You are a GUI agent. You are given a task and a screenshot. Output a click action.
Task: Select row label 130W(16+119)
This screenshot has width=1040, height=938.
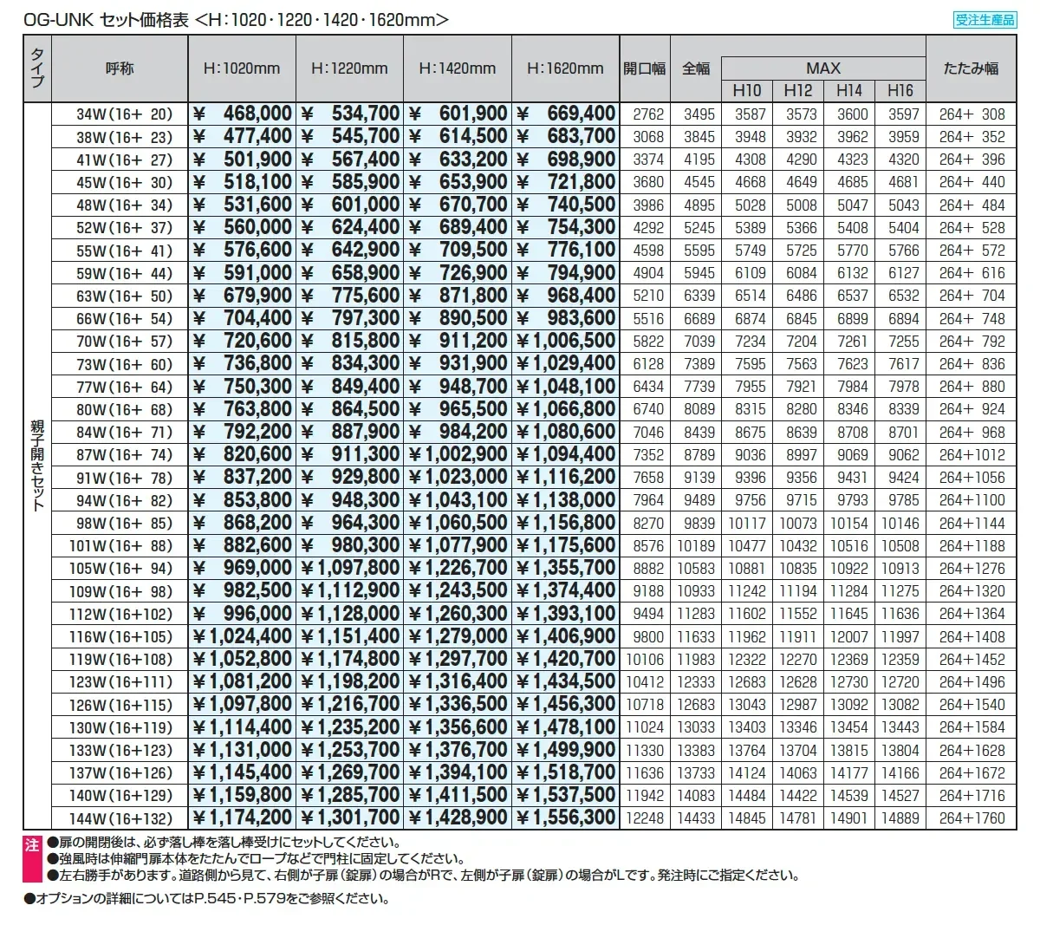[121, 727]
